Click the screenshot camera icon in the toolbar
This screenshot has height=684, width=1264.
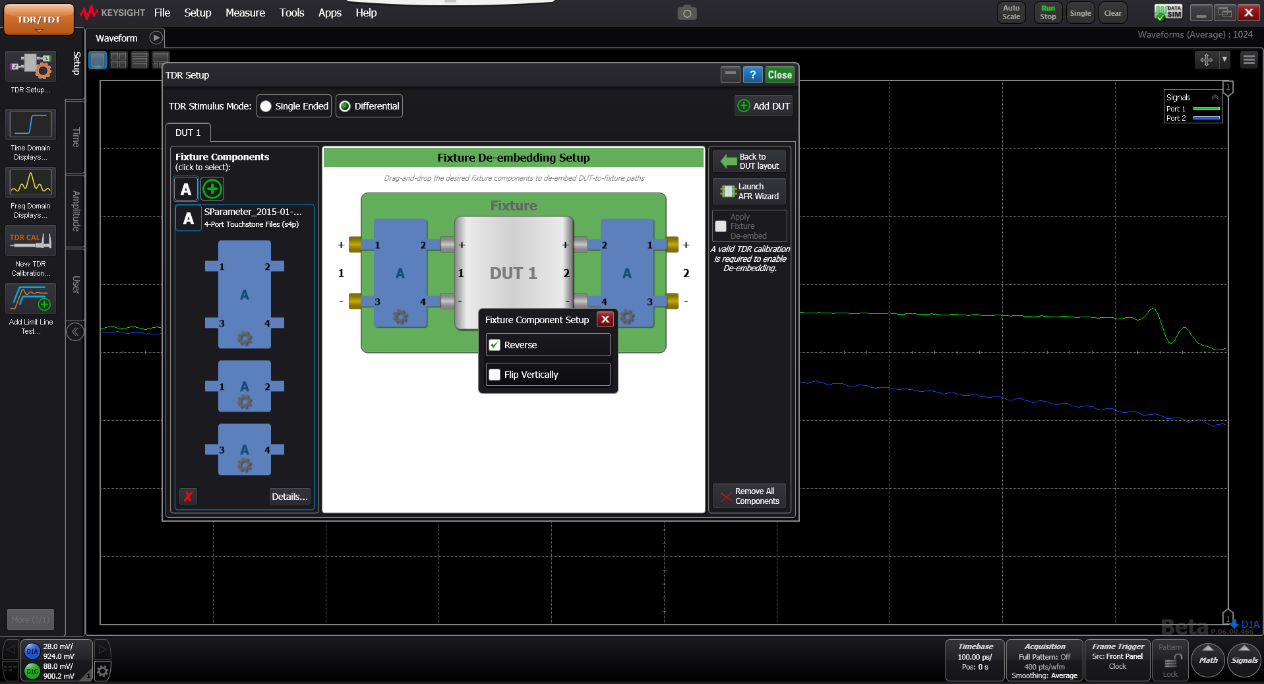point(687,13)
